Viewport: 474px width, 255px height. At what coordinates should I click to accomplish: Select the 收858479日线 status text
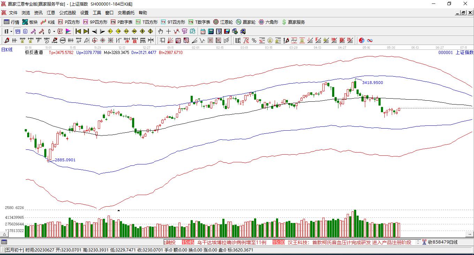pos(443,242)
